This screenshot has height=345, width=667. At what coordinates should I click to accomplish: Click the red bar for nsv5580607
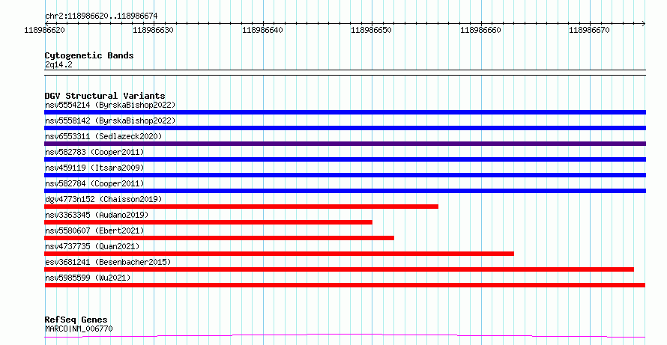click(x=219, y=238)
